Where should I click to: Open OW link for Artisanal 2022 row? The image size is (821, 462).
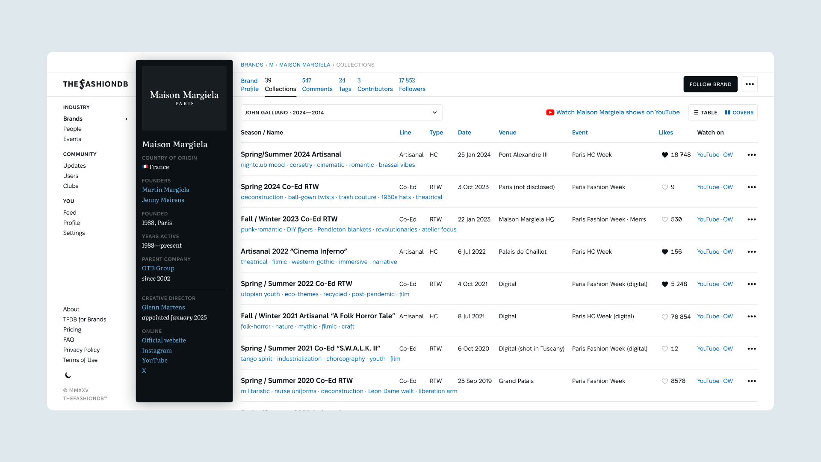coord(728,252)
